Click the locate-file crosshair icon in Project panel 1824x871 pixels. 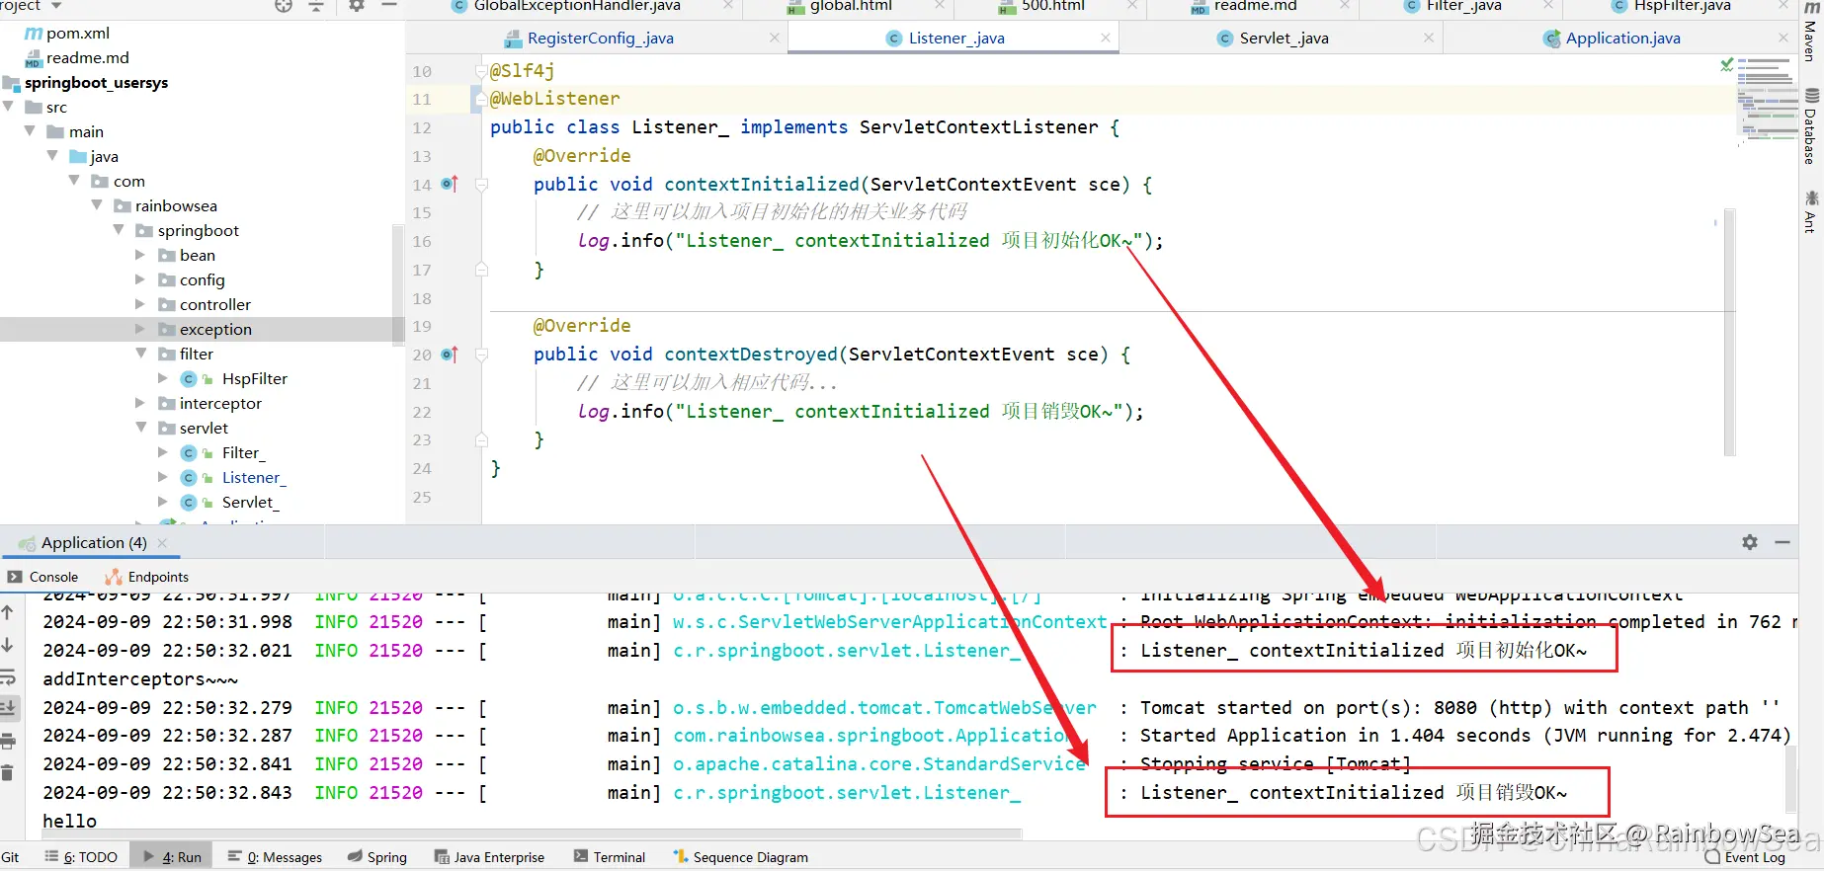pos(284,6)
